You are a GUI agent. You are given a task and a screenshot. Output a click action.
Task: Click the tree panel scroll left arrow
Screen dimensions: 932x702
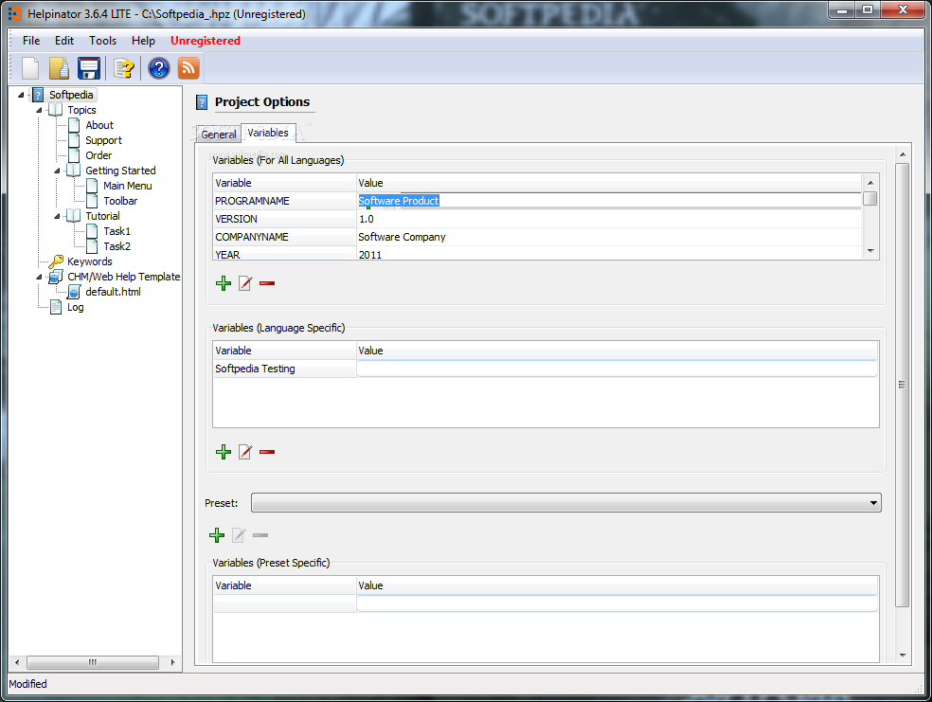pos(17,662)
